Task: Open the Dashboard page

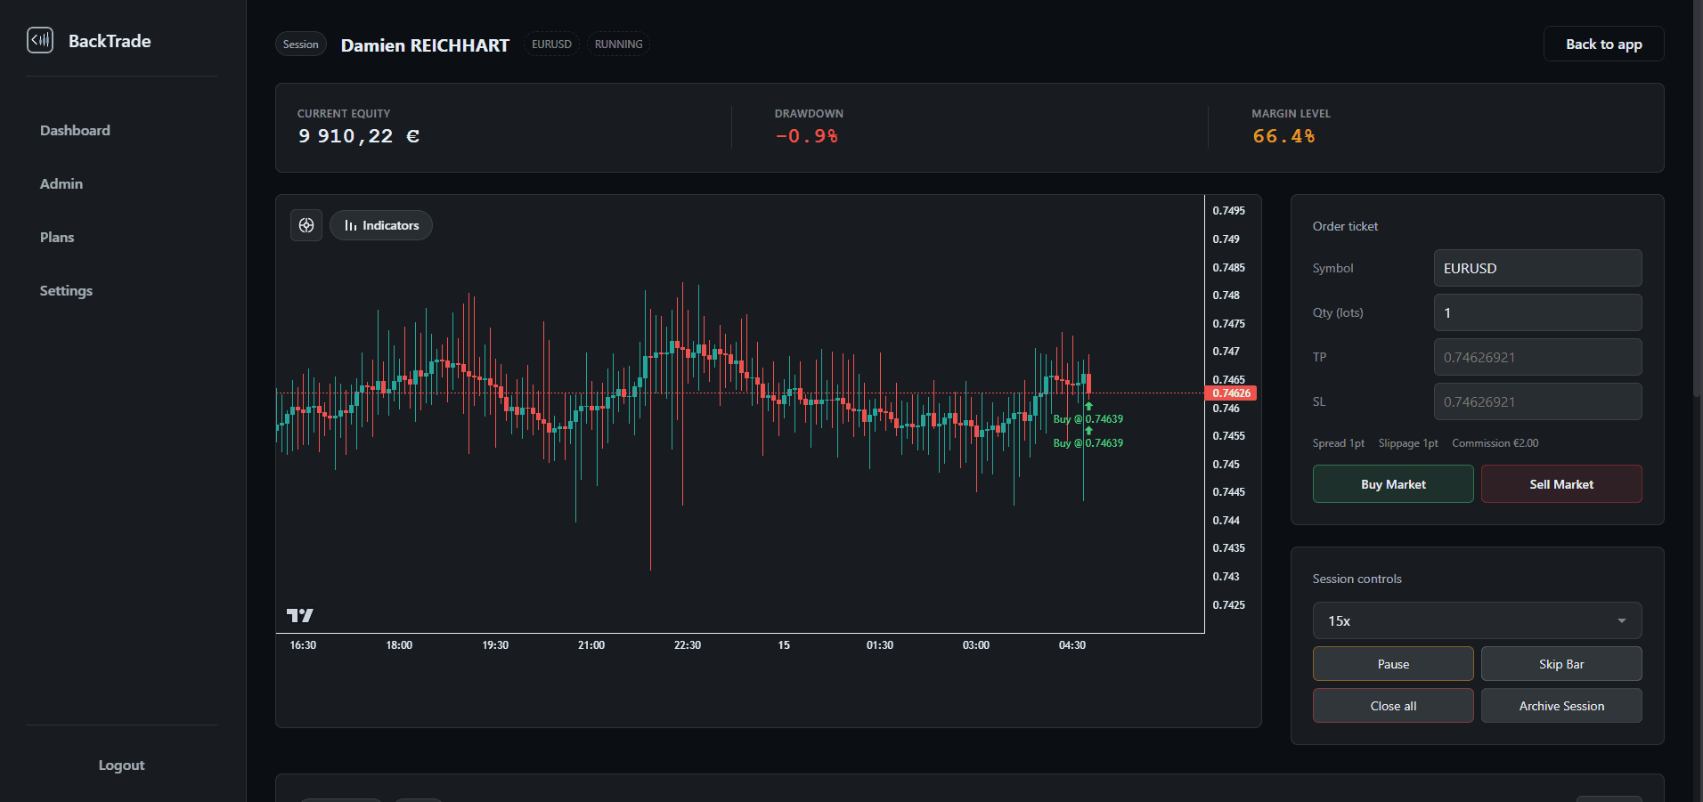Action: tap(75, 130)
